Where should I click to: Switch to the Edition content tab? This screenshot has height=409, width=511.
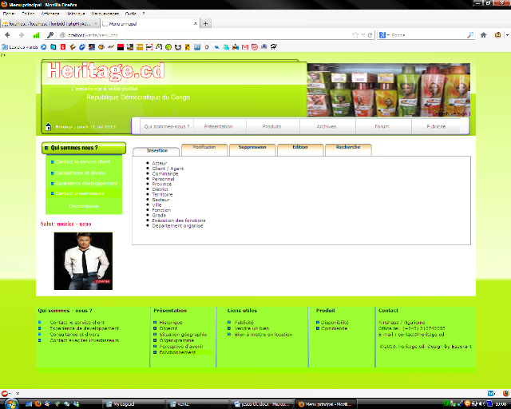[x=300, y=149]
